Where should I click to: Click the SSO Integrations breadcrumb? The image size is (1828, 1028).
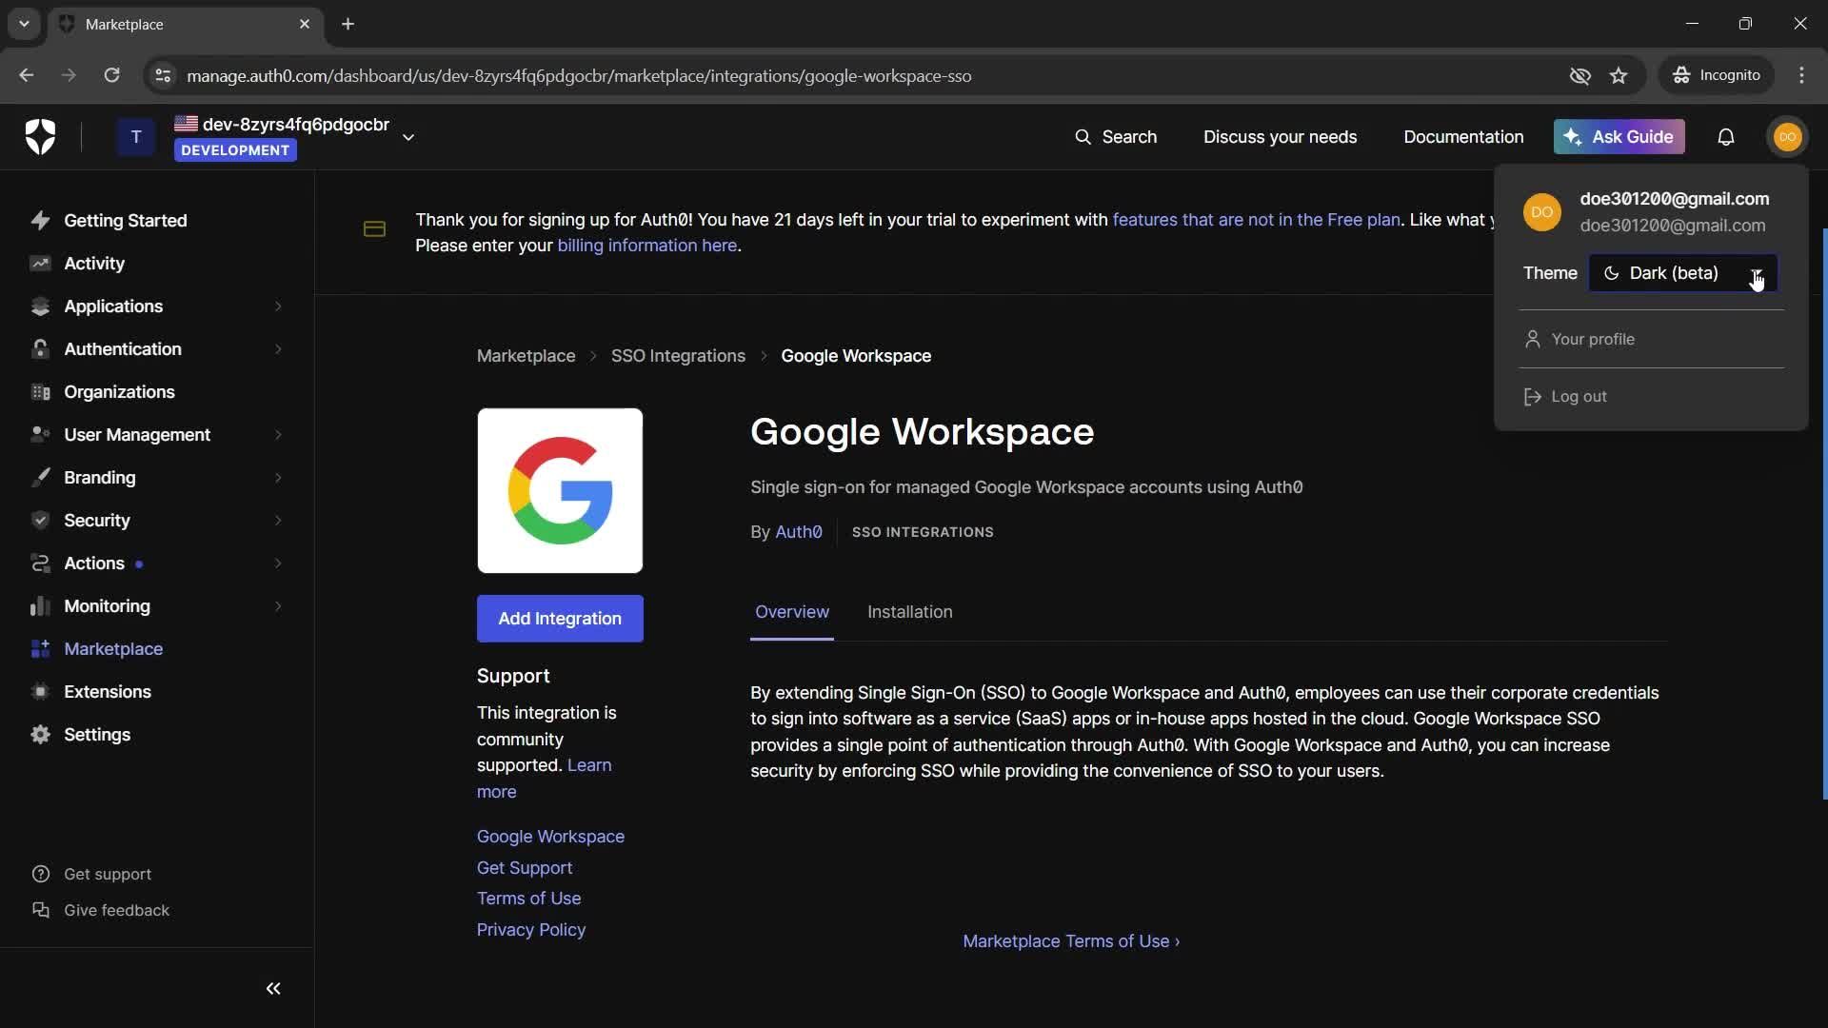point(678,356)
